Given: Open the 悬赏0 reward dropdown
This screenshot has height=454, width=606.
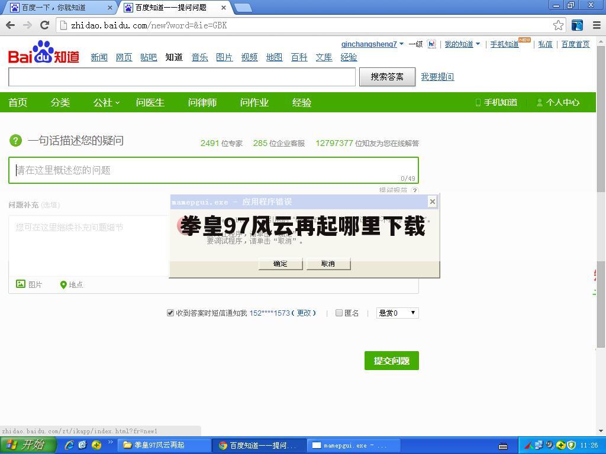Looking at the screenshot, I should click(x=397, y=313).
